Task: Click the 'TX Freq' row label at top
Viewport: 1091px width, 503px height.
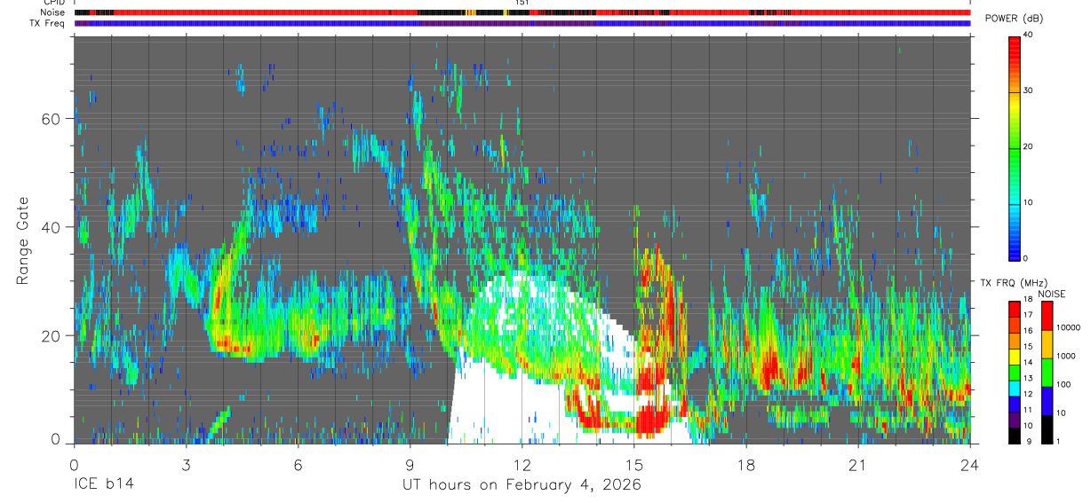Action: pos(48,23)
